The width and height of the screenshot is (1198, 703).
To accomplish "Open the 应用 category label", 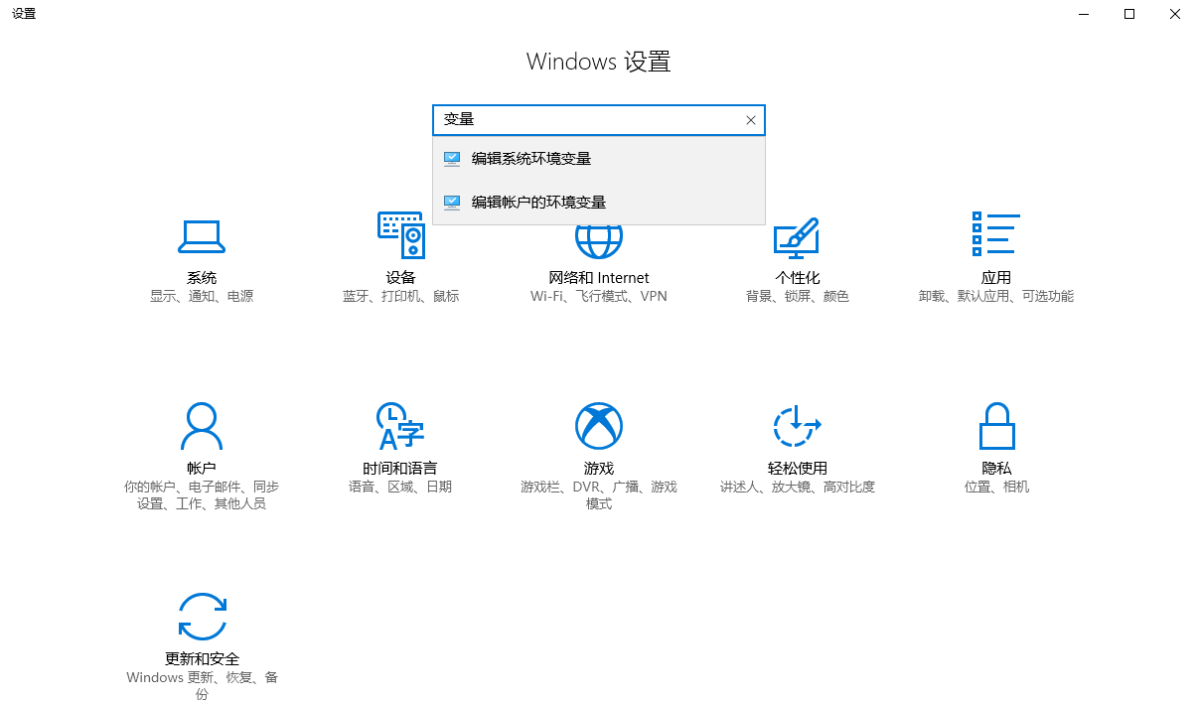I will tap(996, 278).
